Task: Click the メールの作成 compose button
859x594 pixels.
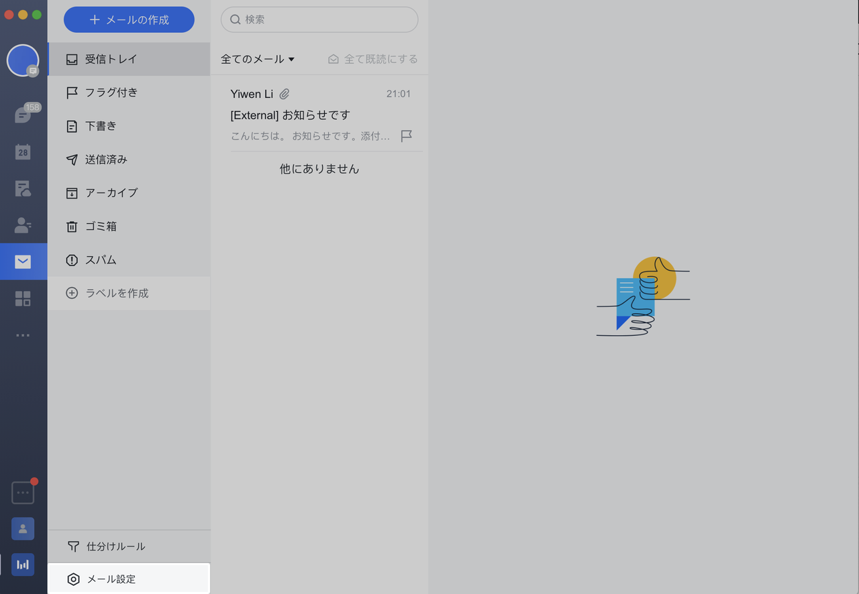Action: [x=129, y=20]
